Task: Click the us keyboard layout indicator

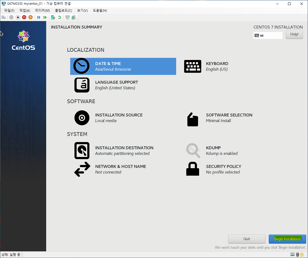Action: (x=268, y=35)
